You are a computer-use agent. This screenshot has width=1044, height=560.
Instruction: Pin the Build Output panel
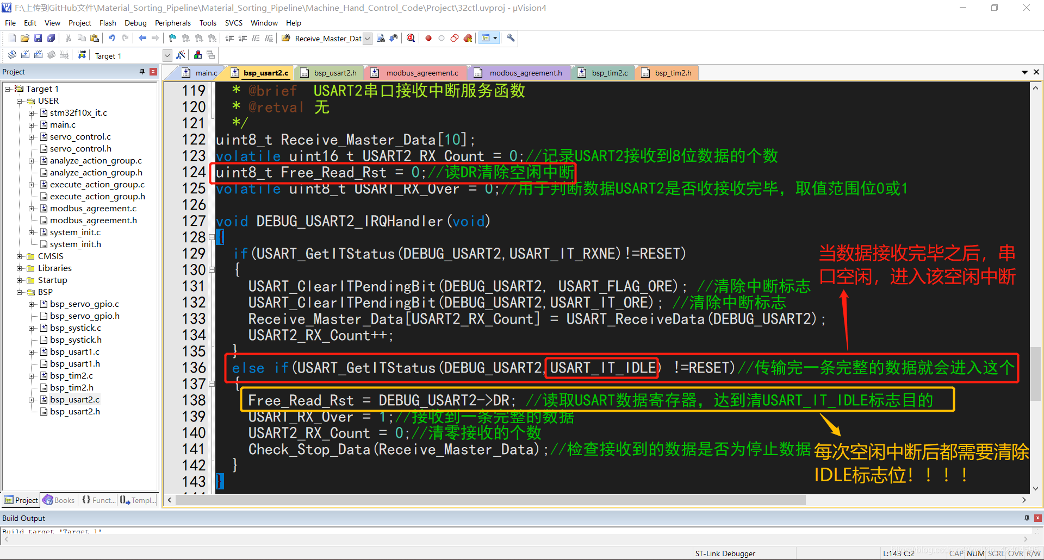point(1027,518)
